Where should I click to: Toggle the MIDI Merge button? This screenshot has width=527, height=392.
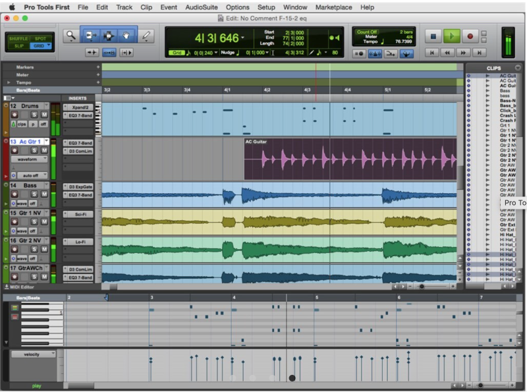coord(390,53)
